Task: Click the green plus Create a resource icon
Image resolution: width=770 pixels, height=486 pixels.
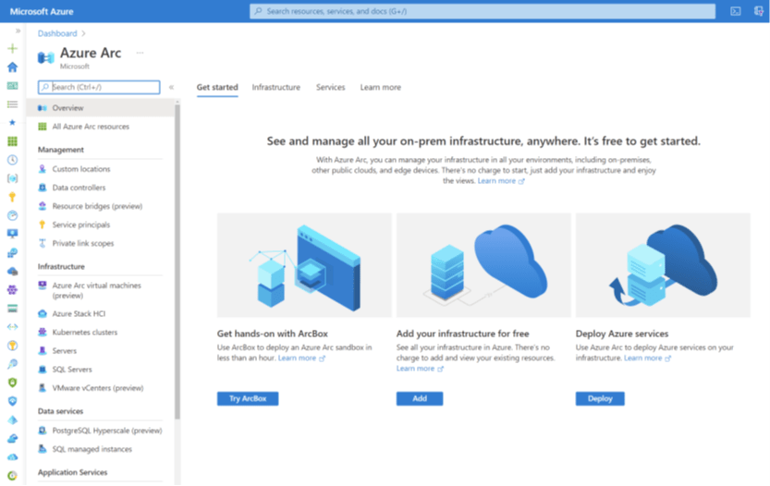Action: click(x=12, y=48)
